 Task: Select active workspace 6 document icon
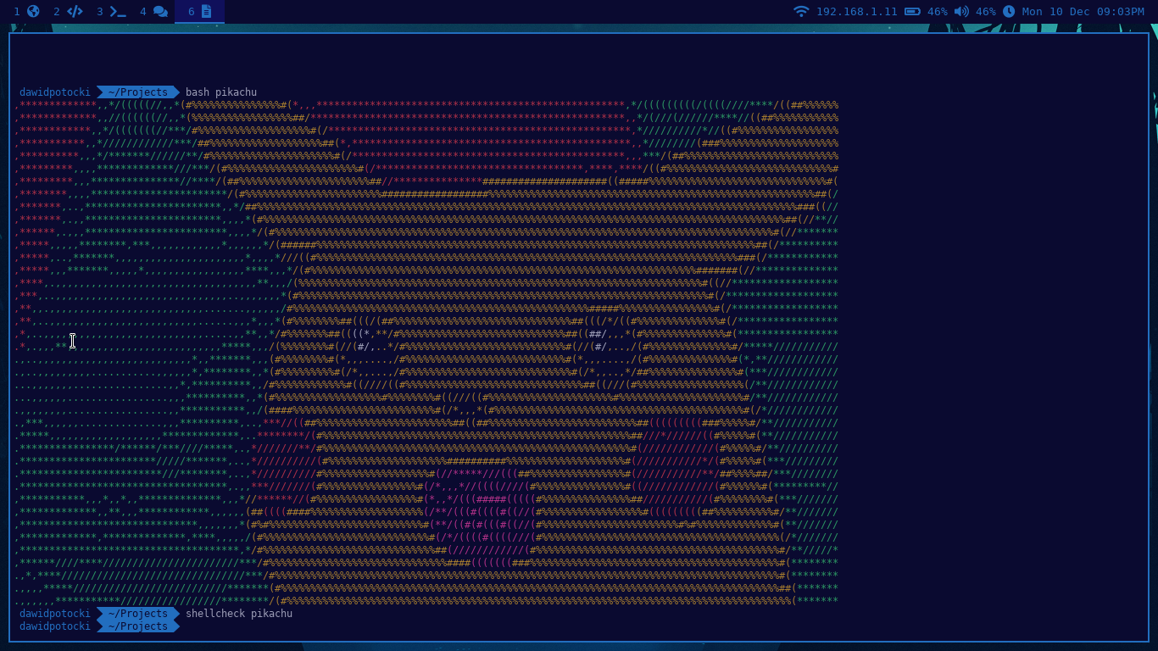coord(207,12)
